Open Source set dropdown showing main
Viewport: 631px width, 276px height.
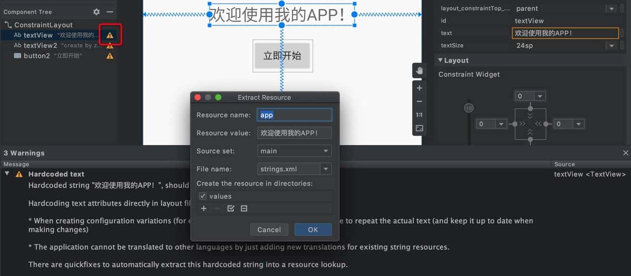pyautogui.click(x=294, y=151)
